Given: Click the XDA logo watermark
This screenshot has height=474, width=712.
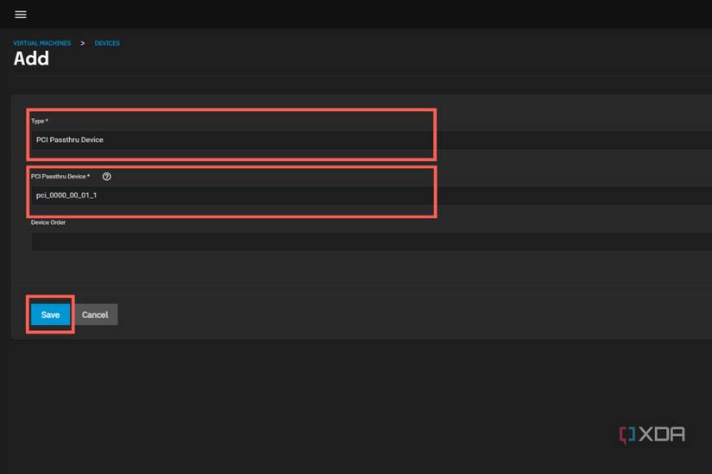Looking at the screenshot, I should [x=652, y=434].
